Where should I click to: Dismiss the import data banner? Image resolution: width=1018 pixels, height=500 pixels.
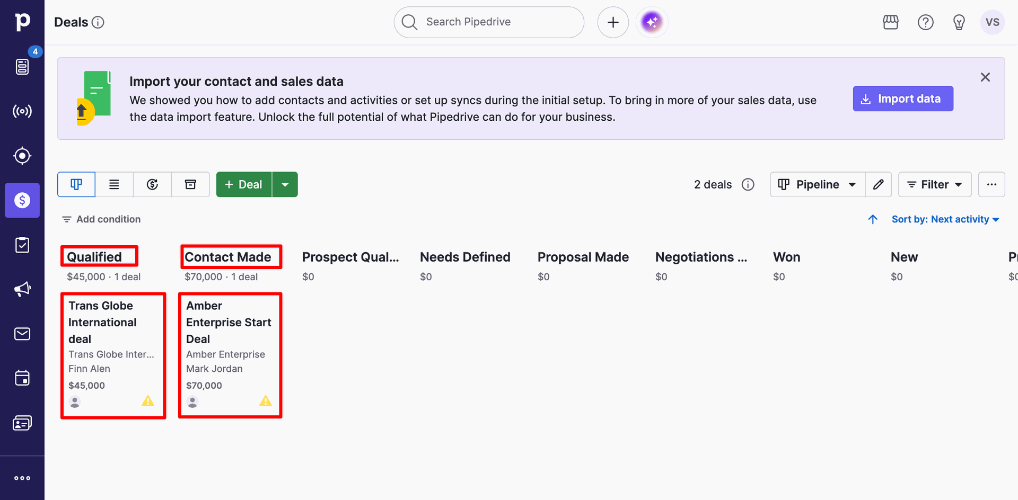[985, 77]
